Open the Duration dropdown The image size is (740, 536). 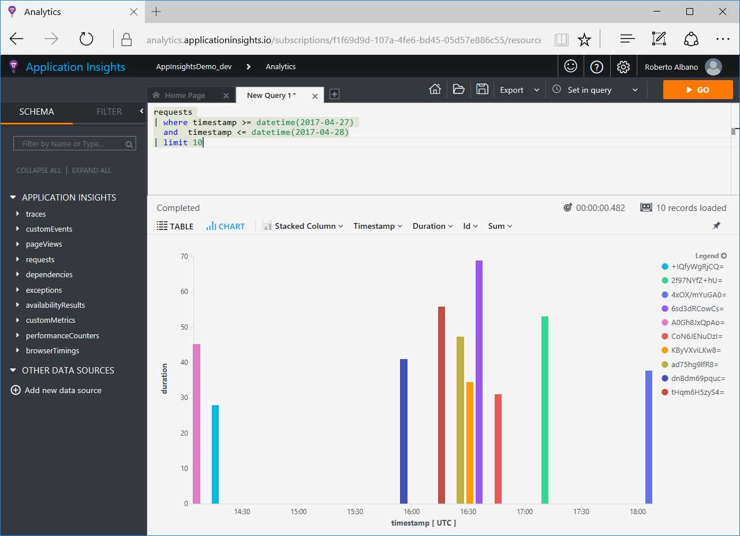tap(433, 226)
